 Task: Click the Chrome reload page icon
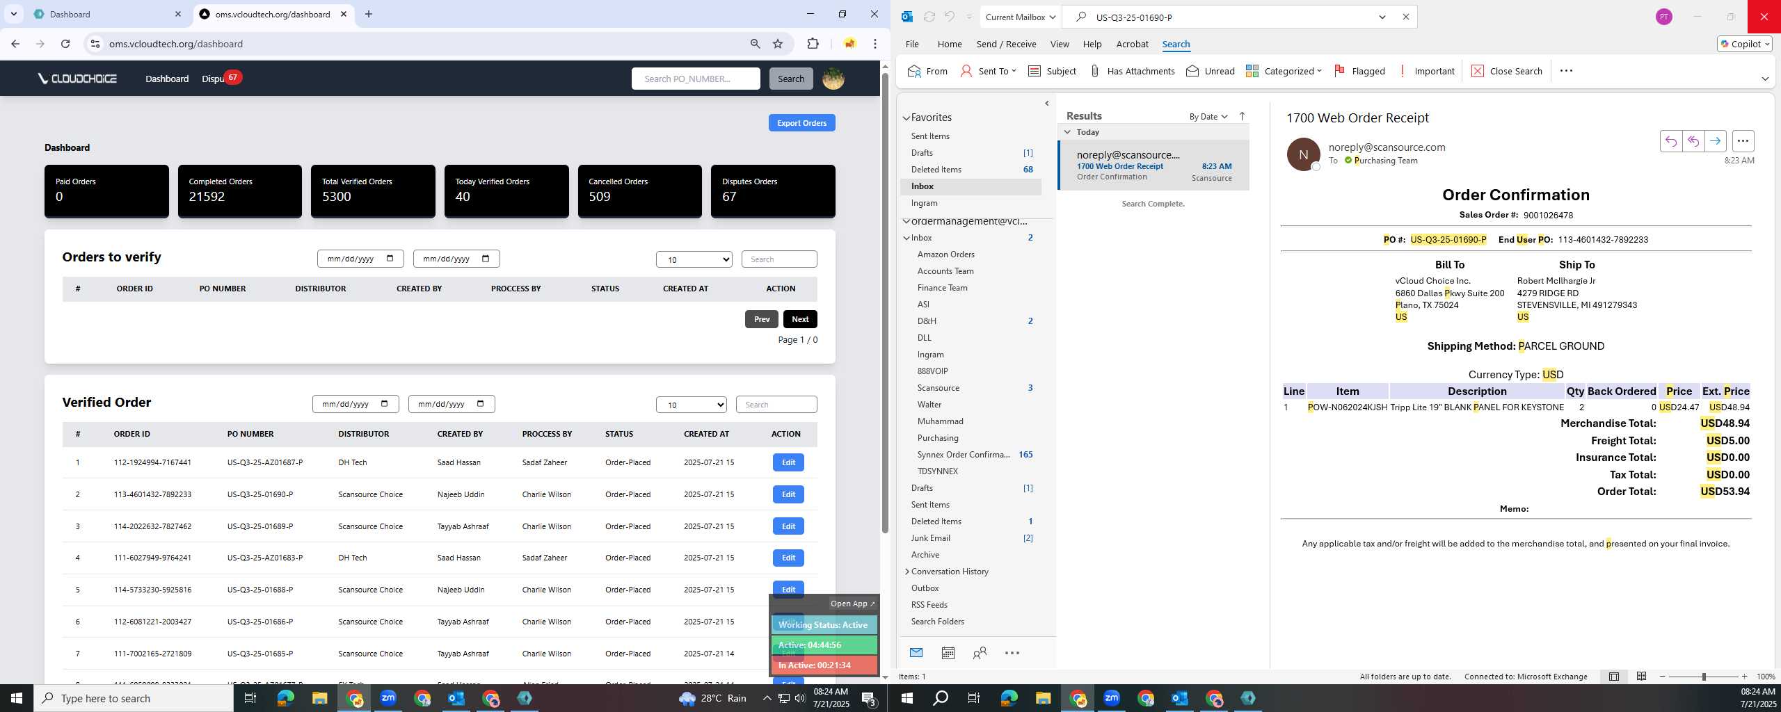[x=65, y=44]
